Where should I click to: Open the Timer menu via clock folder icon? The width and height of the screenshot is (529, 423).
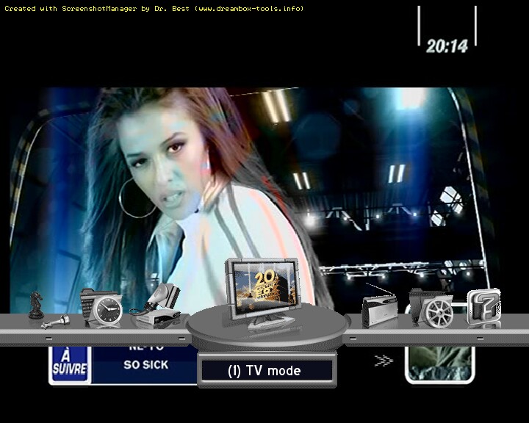click(x=101, y=308)
